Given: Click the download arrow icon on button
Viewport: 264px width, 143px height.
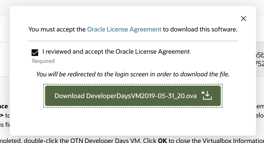Looking at the screenshot, I should [207, 96].
